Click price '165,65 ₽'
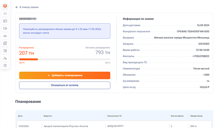The width and height of the screenshot is (218, 128). [204, 87]
